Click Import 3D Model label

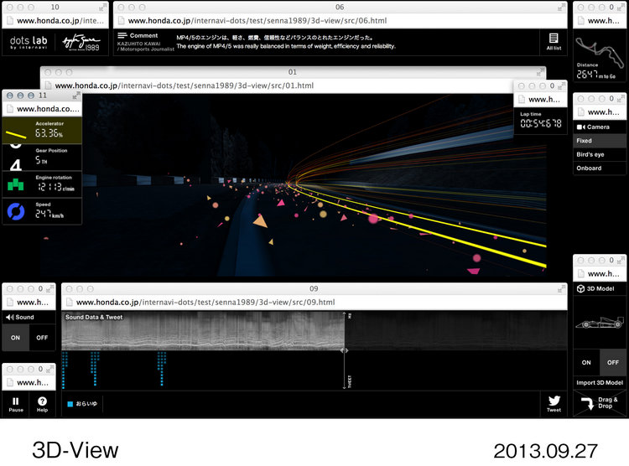click(600, 383)
